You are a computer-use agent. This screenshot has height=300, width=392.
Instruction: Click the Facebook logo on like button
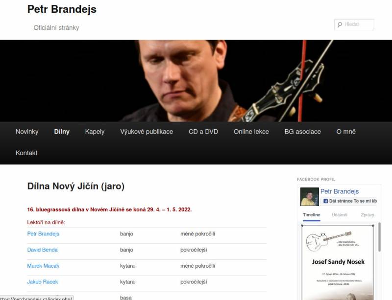pyautogui.click(x=325, y=201)
